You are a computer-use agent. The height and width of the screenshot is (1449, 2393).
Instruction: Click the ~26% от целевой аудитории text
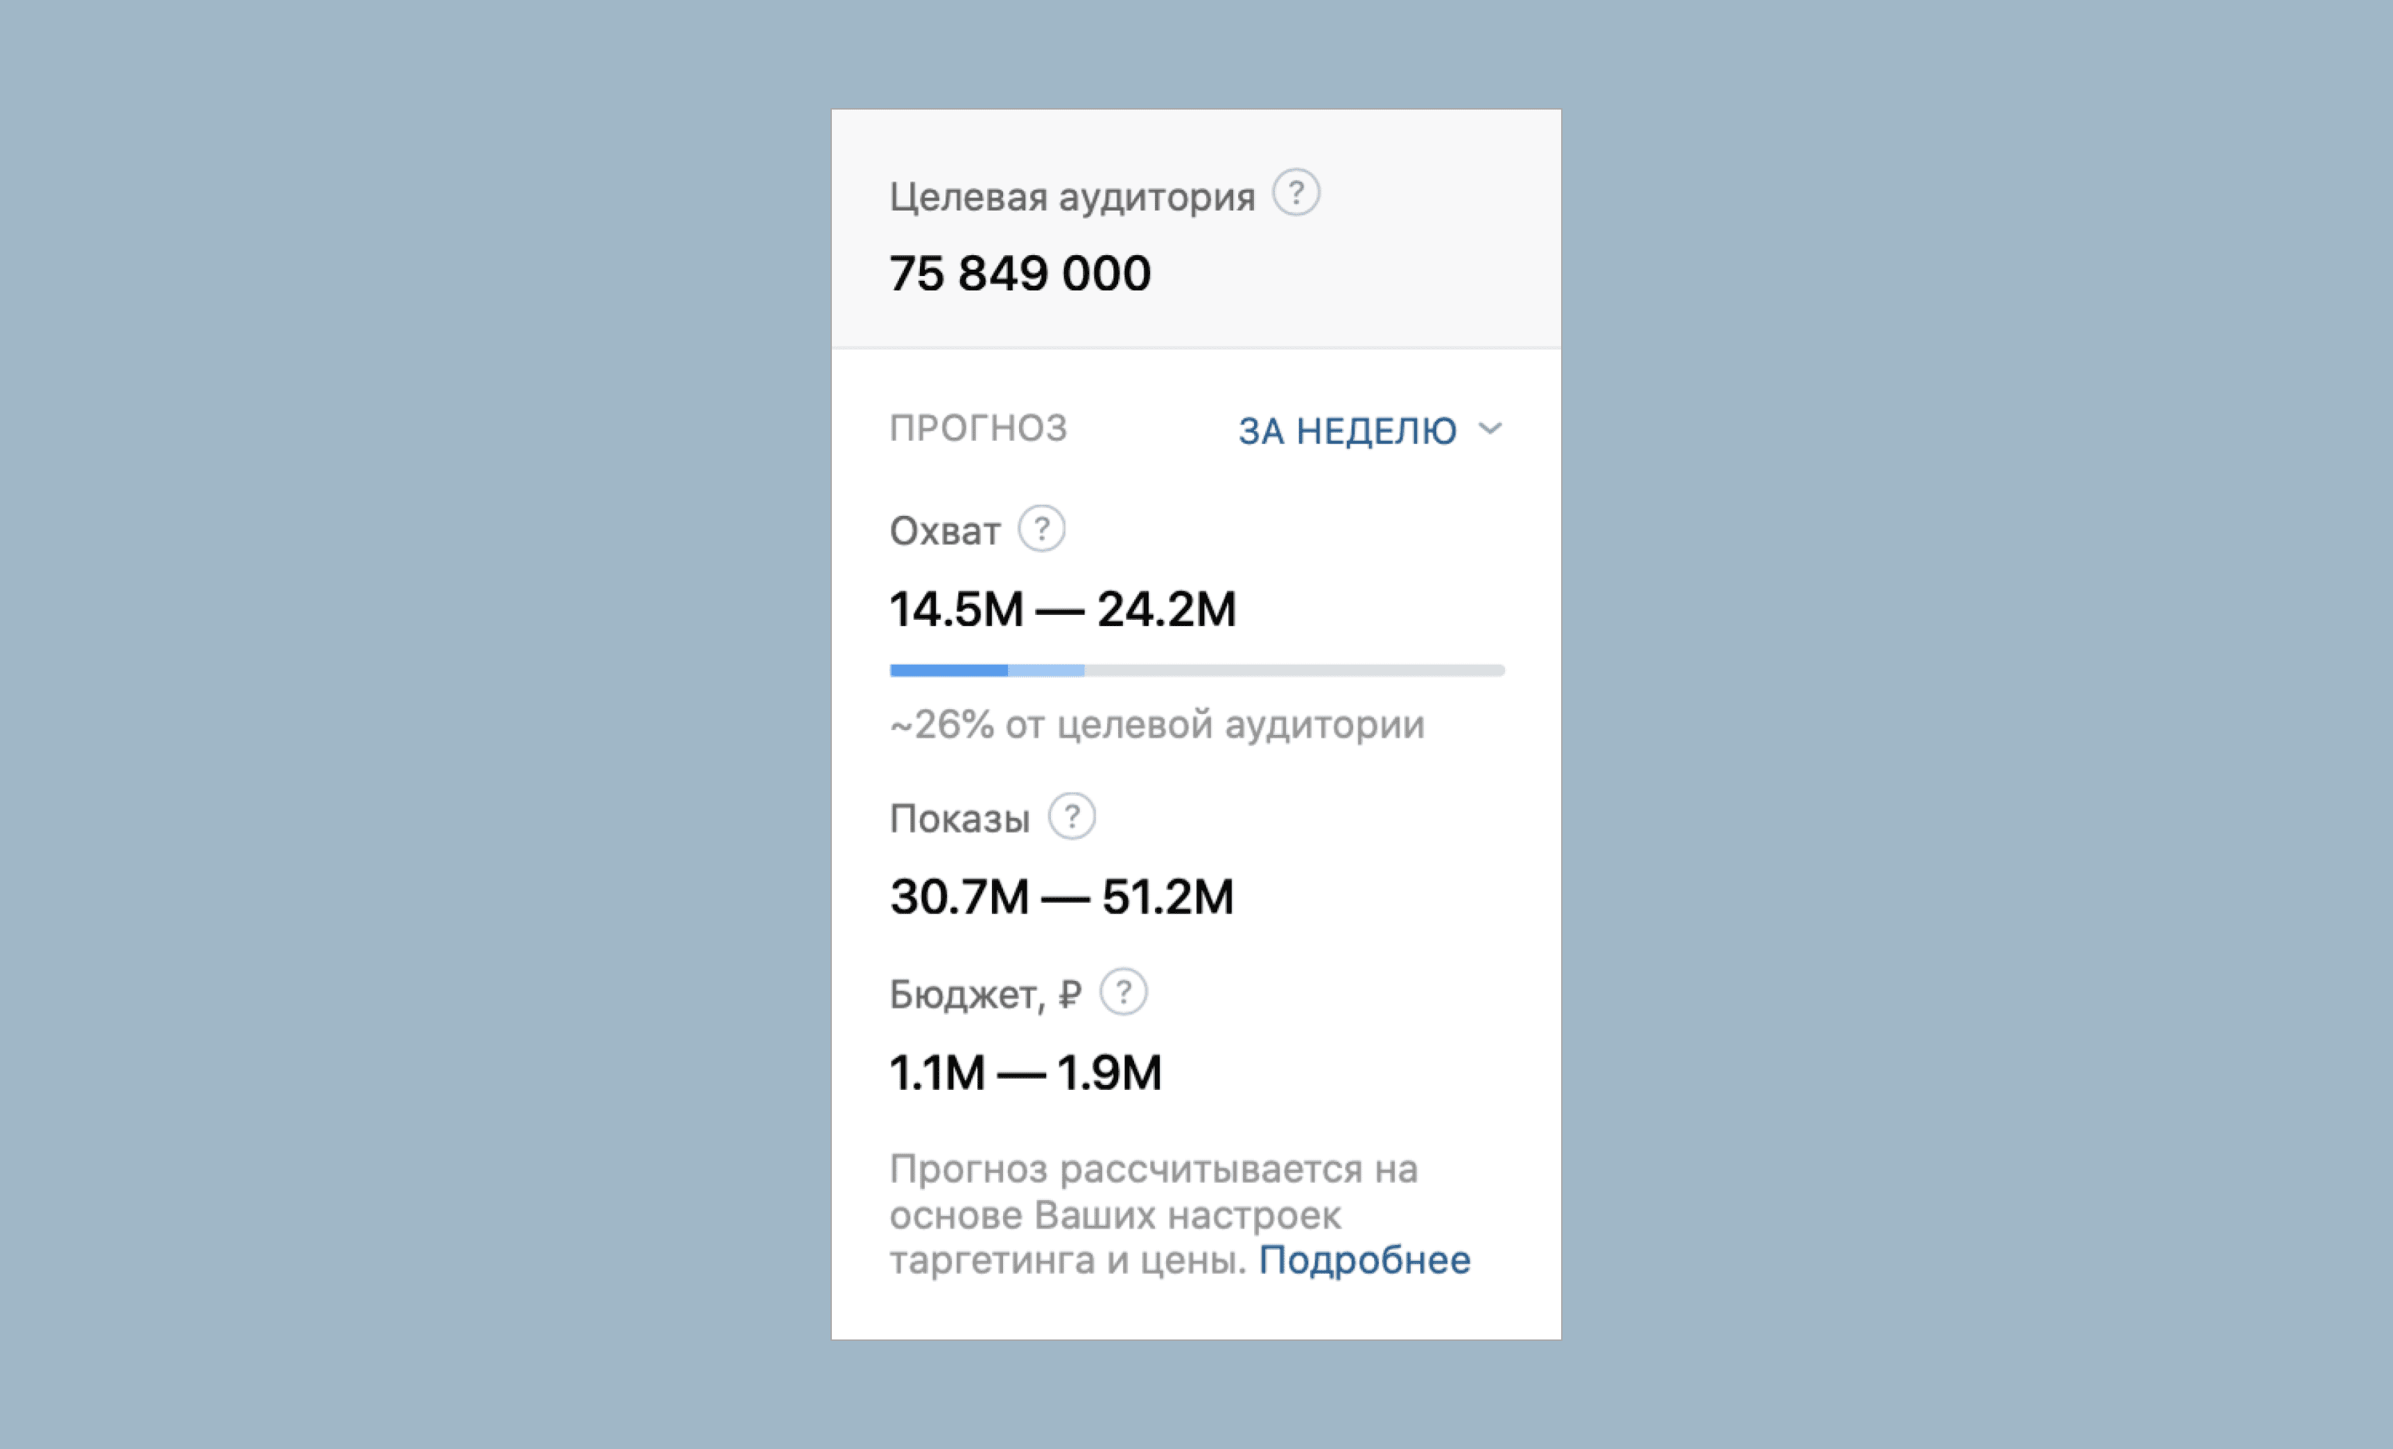[1157, 725]
